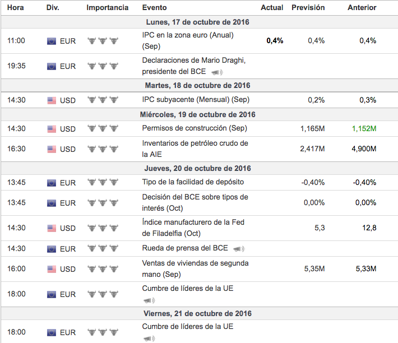Click the speaker icon next to Rueda de prensa del BCE
Viewport: 398px width, 343px height.
click(238, 249)
